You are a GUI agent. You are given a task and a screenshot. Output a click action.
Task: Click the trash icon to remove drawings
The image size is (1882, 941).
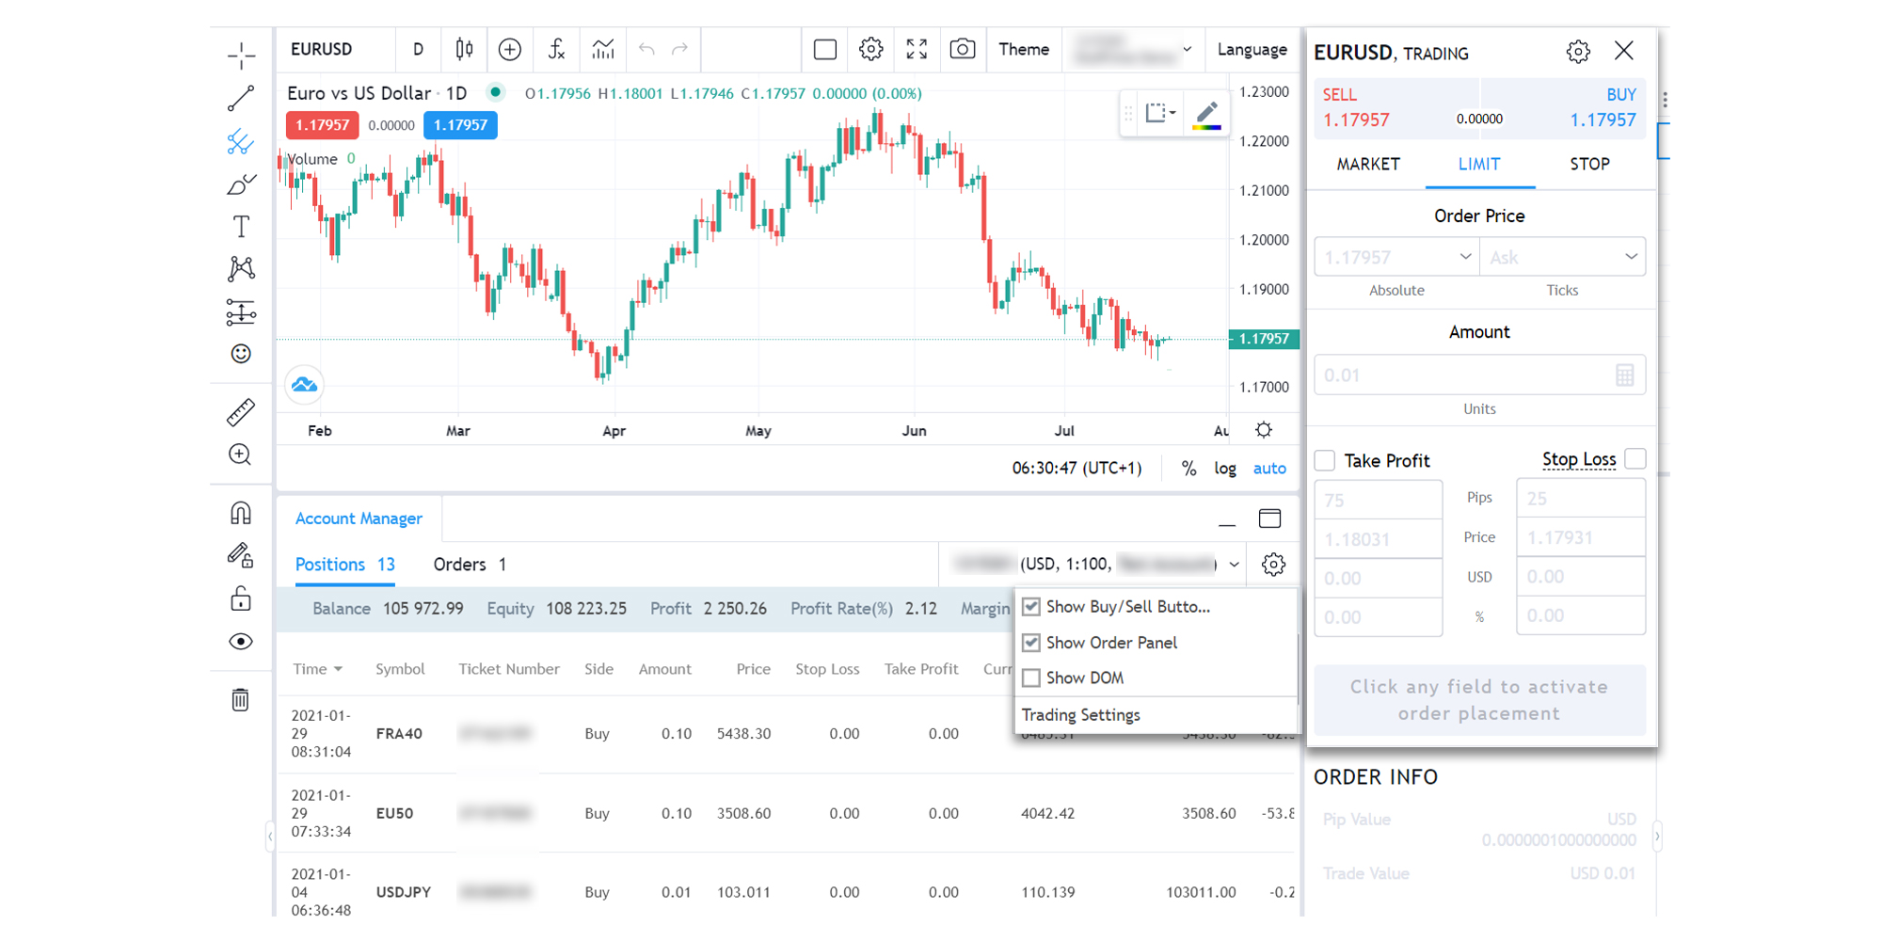(241, 699)
